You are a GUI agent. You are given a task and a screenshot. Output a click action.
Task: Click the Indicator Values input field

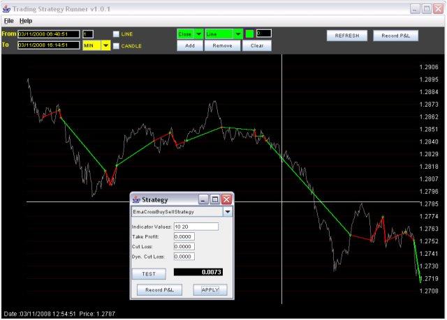point(196,227)
